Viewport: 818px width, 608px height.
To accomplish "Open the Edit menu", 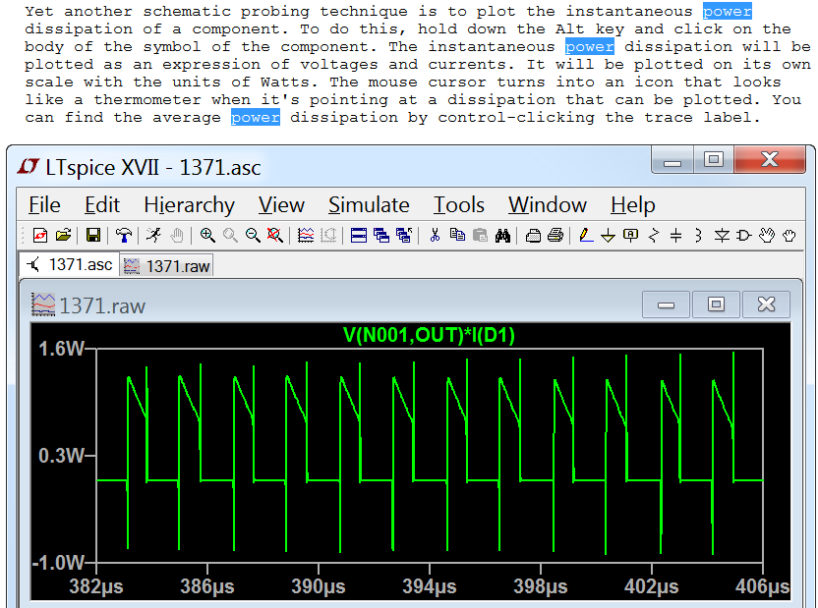I will (x=102, y=204).
